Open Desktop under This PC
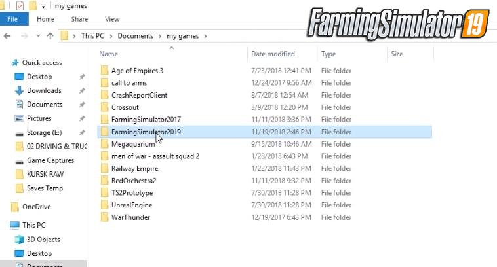Image resolution: width=497 pixels, height=267 pixels. point(39,253)
